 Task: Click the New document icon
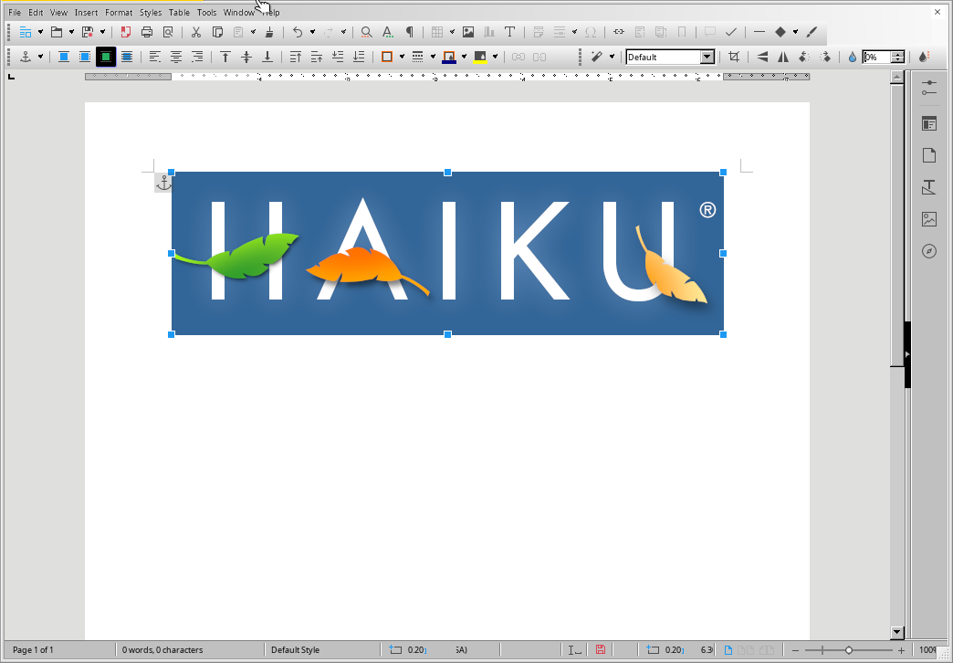tap(26, 32)
